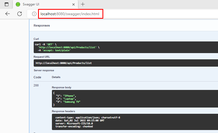
Task: Close the Swagger UI tab
Action: click(73, 4)
